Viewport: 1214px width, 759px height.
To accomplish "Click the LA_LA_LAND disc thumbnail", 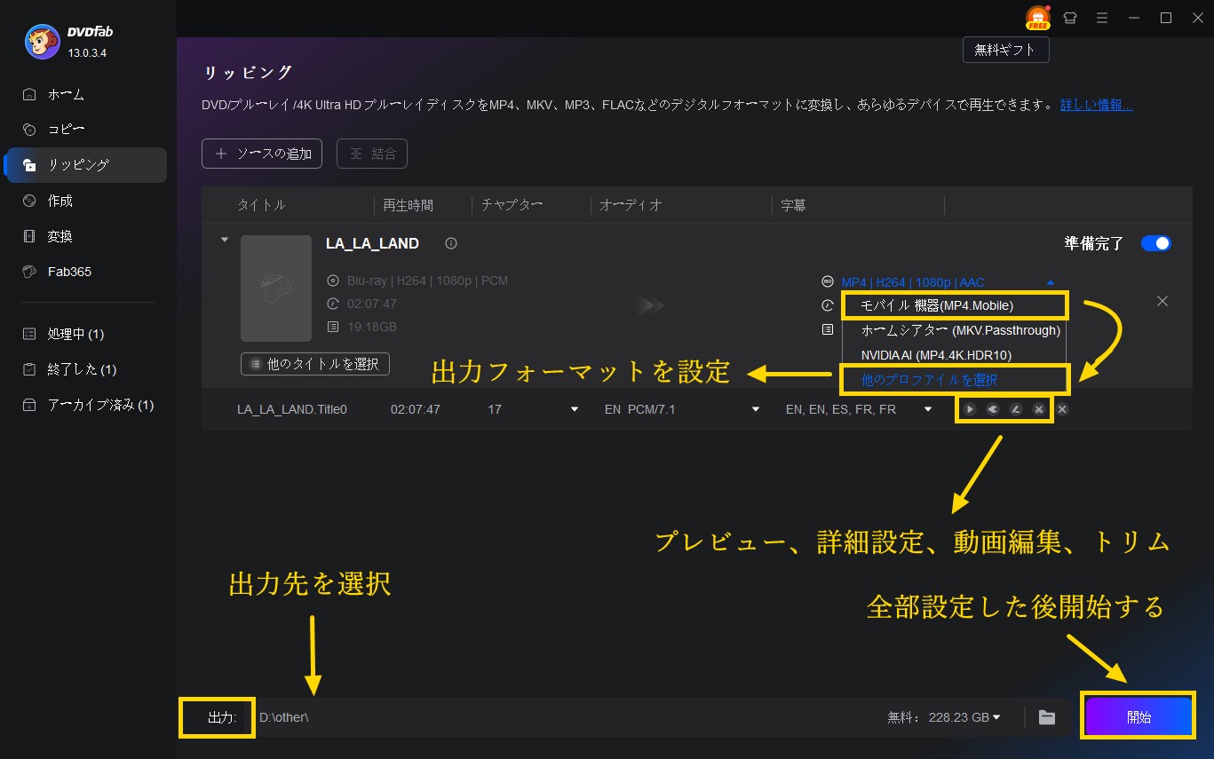I will click(x=276, y=289).
